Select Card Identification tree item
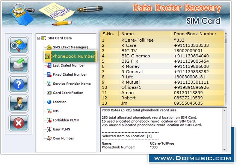The image size is (237, 165). [x=68, y=93]
